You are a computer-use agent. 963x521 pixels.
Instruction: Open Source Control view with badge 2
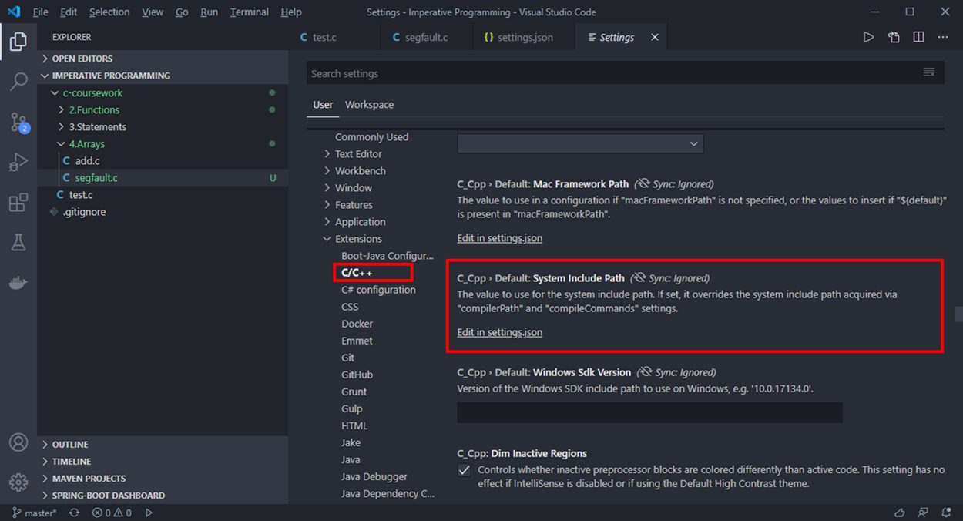click(x=18, y=122)
